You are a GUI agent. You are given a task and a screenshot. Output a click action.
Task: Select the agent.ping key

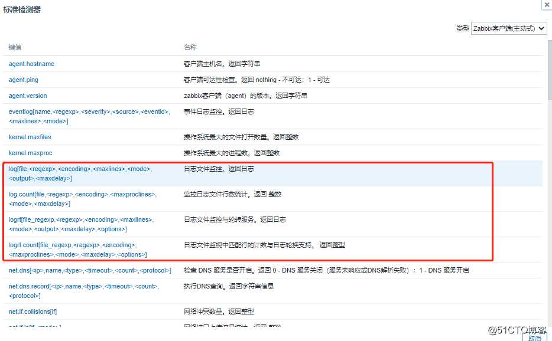tap(23, 80)
